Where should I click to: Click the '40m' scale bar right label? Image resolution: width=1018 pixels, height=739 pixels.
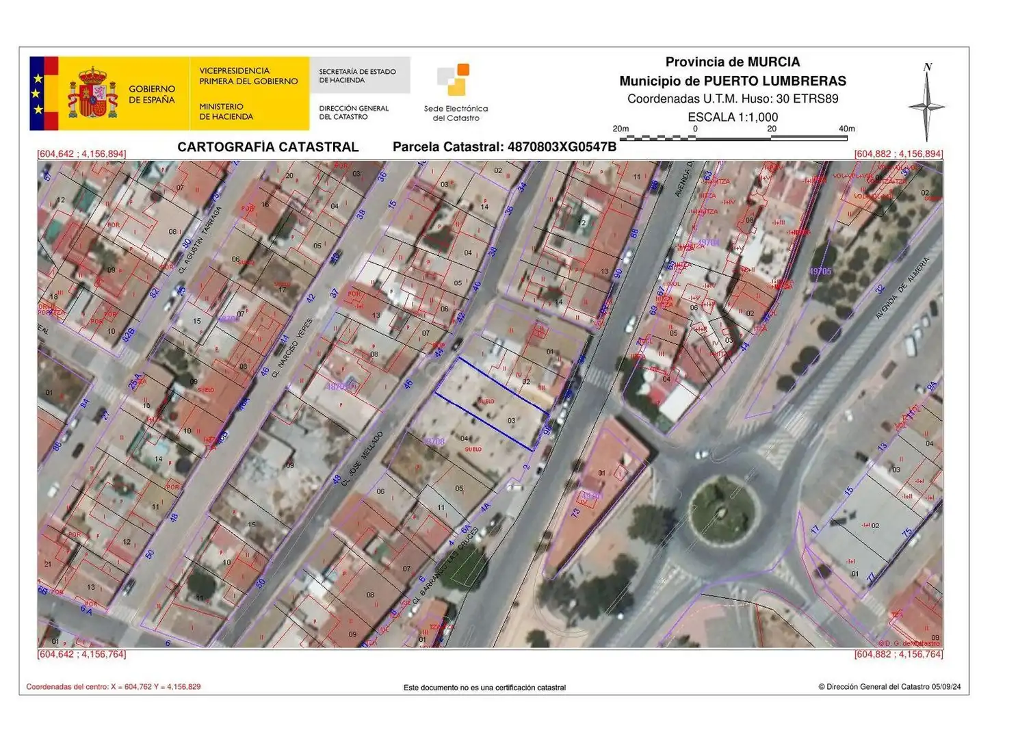click(847, 129)
